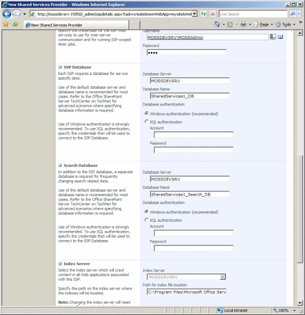The image size is (305, 315).
Task: Collapse the Index Server section
Action: 60,264
